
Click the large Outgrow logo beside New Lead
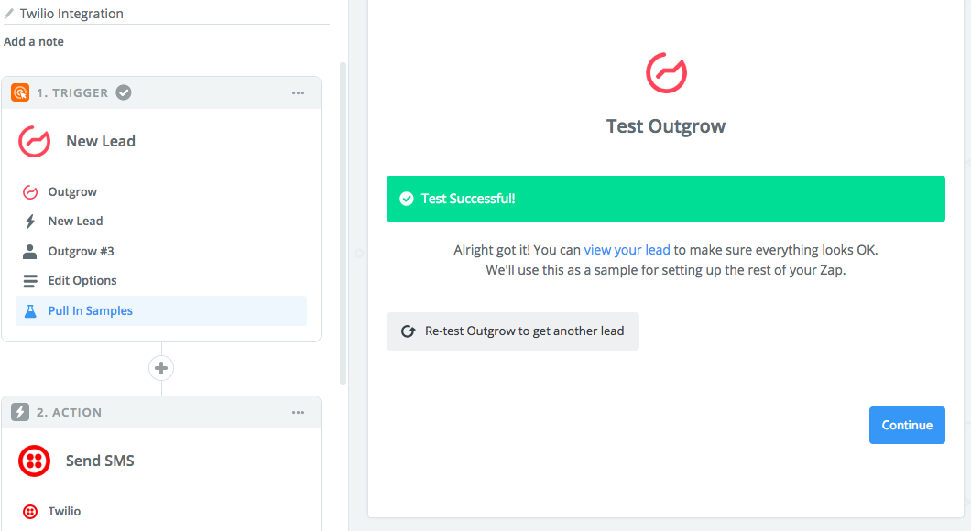[x=35, y=141]
